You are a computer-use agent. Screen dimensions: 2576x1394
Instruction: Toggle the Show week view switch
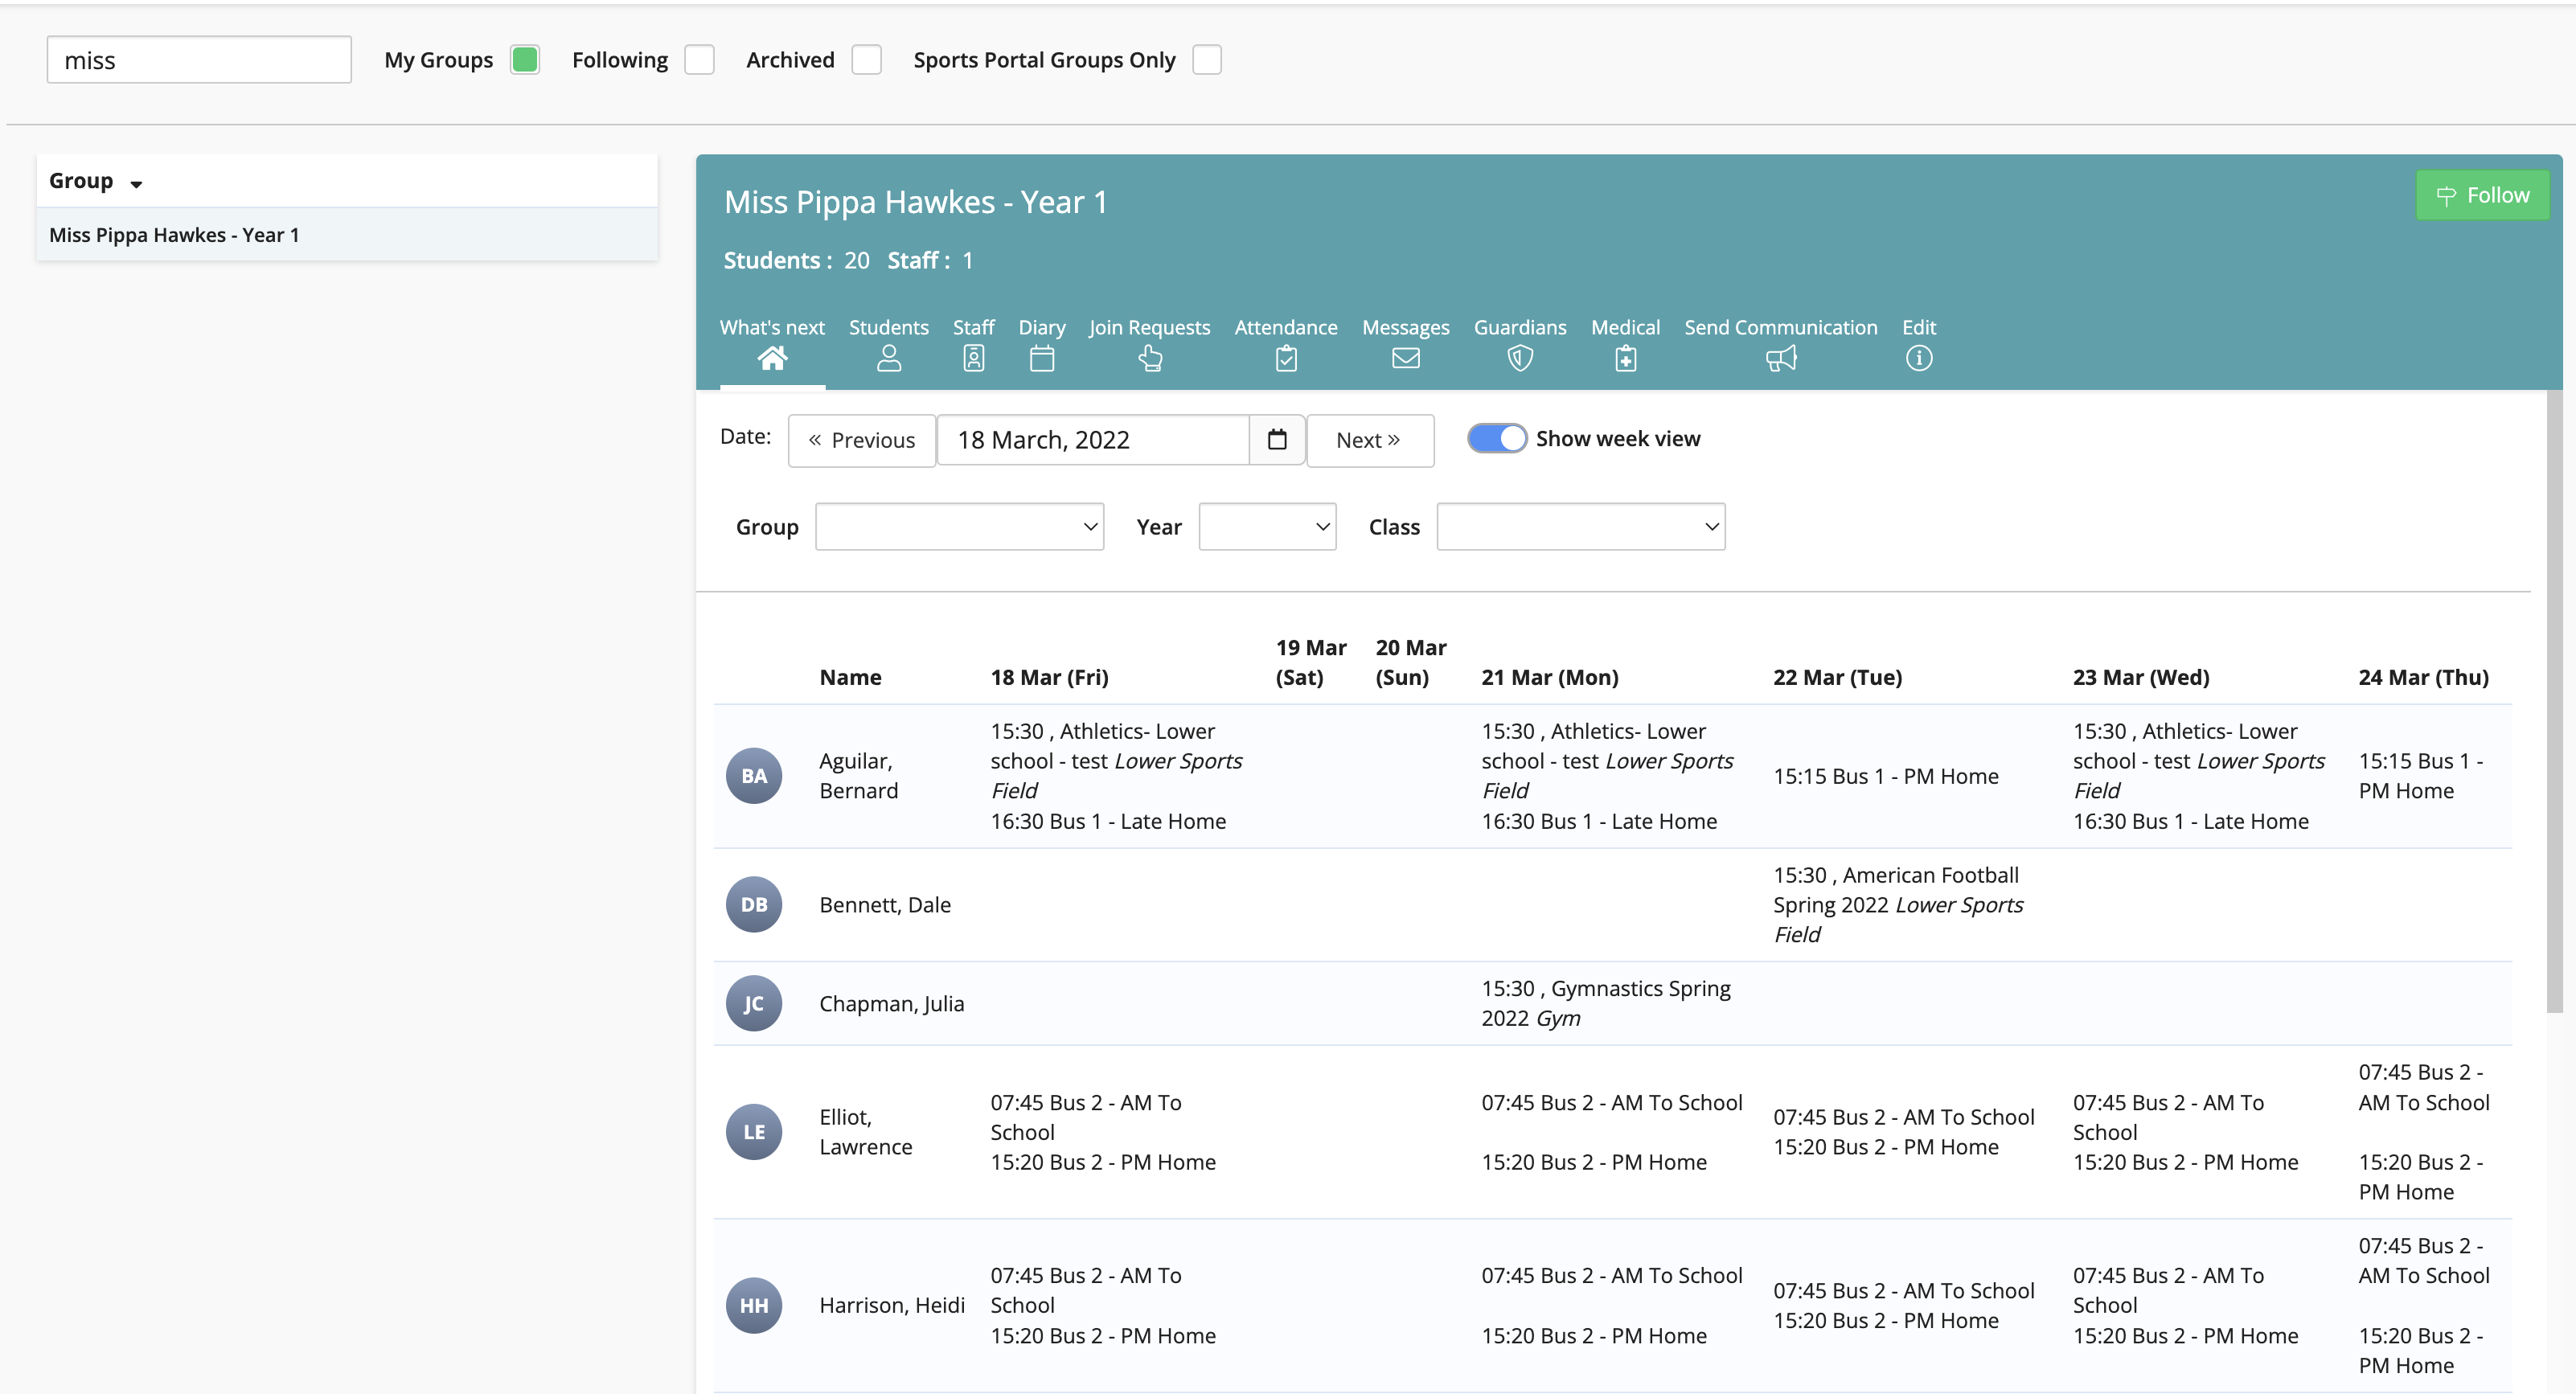(1497, 439)
